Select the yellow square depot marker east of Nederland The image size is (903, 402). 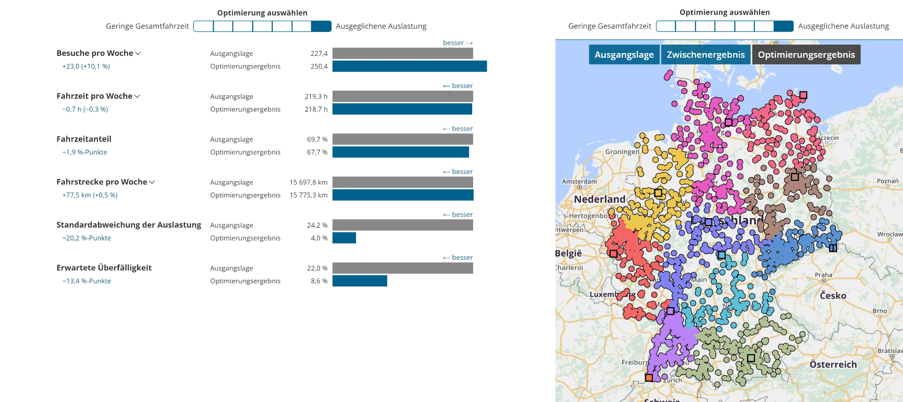point(658,193)
